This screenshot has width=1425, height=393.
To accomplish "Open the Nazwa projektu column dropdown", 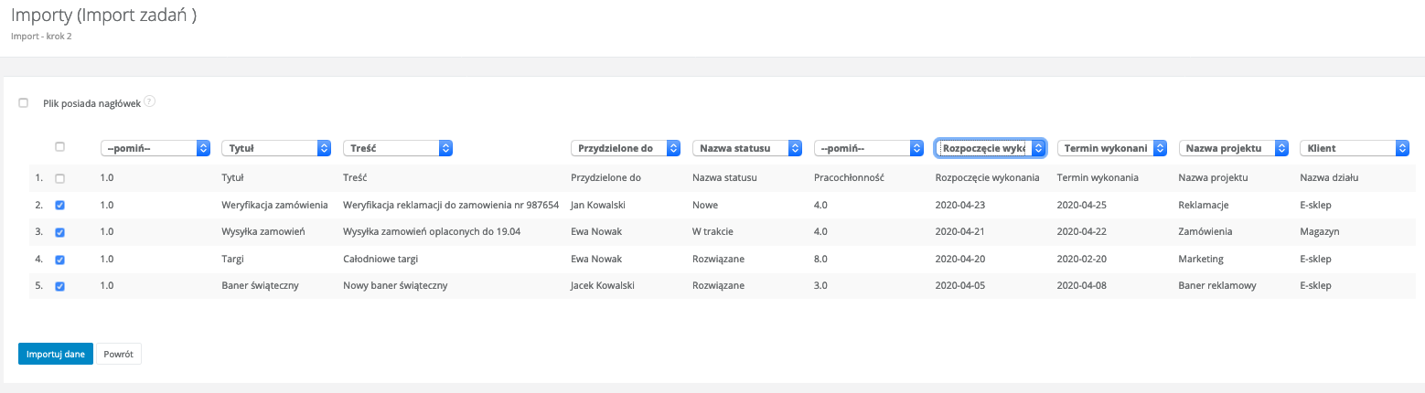I will click(x=1233, y=148).
